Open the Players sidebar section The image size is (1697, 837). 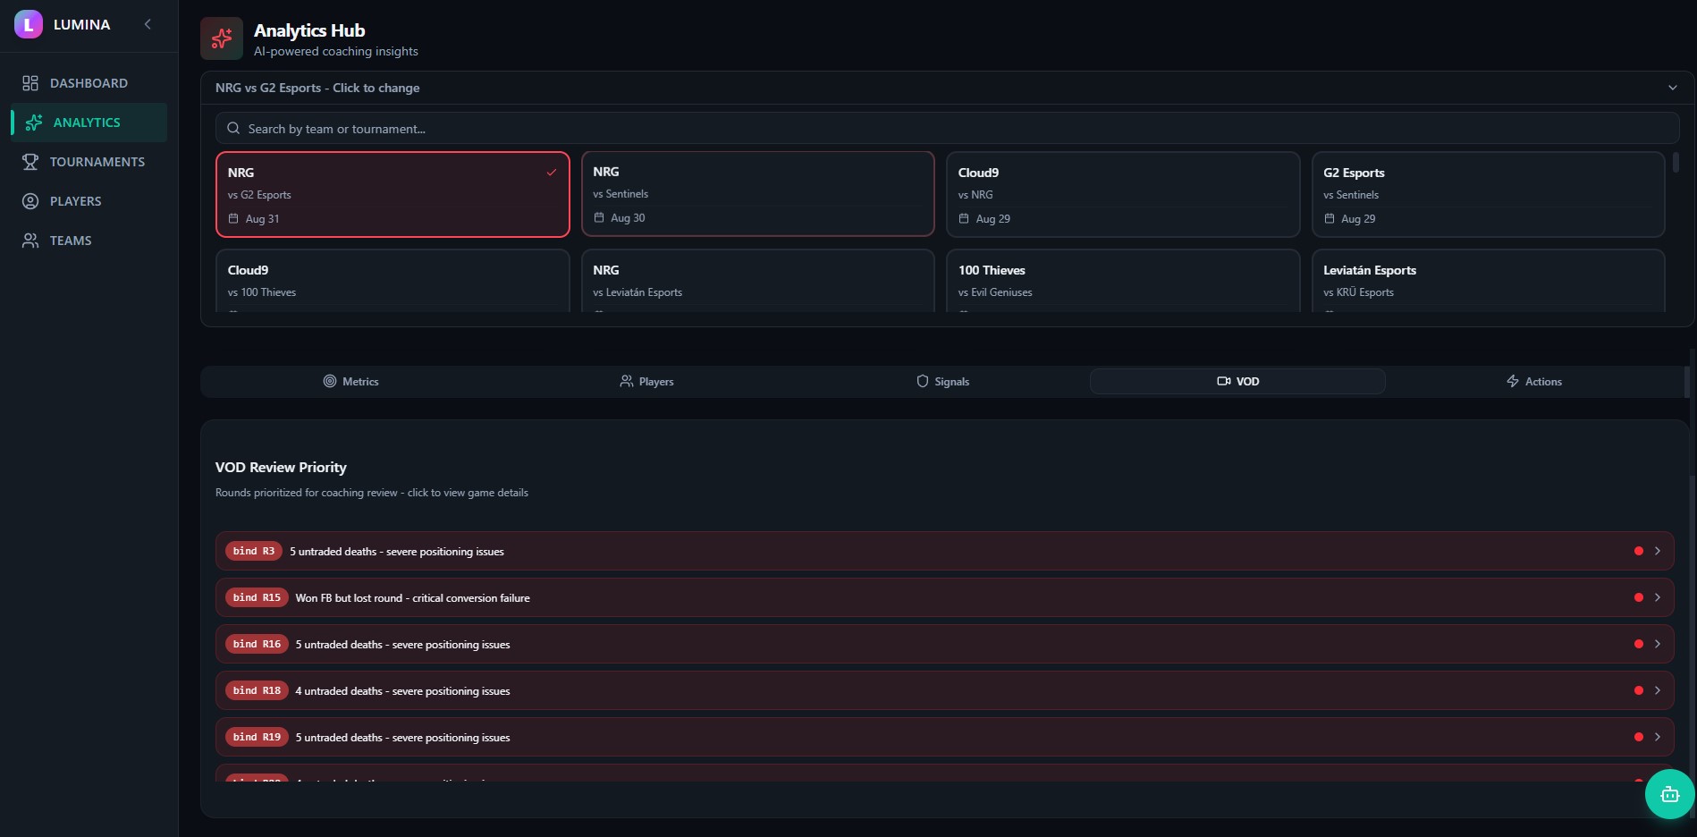coord(89,201)
